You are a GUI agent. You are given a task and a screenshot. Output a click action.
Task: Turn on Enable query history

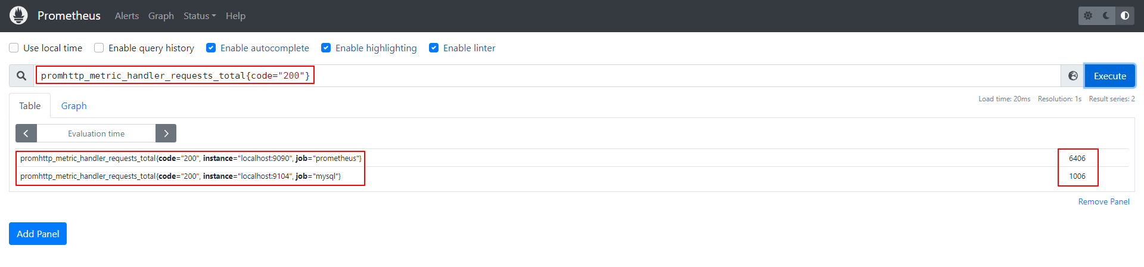tap(99, 48)
